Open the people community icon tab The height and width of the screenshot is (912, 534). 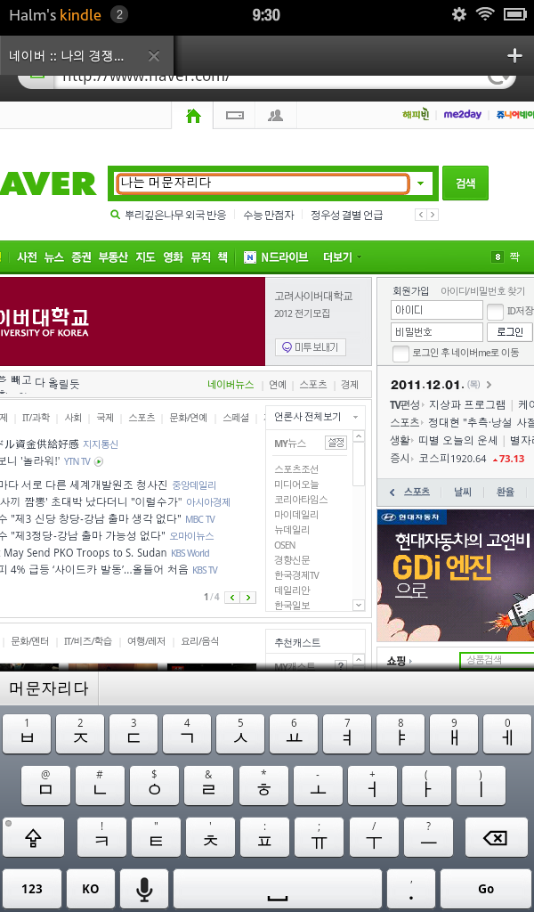click(275, 116)
